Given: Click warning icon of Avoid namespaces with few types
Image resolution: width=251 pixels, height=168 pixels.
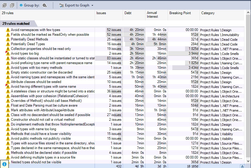Looking at the screenshot, I should coord(8,30).
